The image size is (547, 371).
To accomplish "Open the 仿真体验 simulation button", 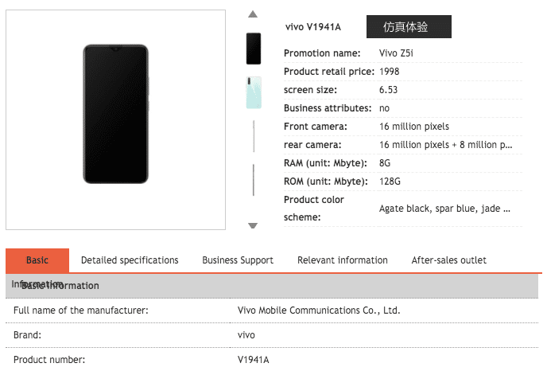I will 409,26.
